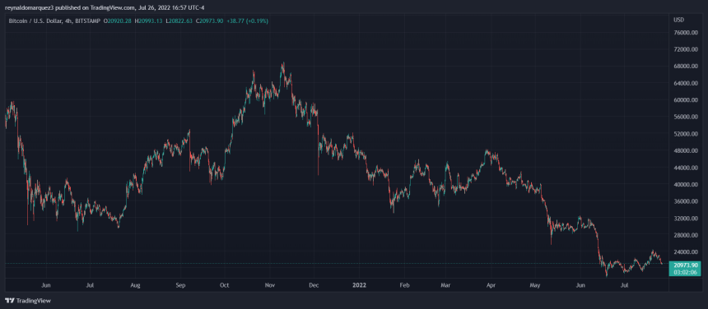708x309 pixels.
Task: Click the May label on the time axis
Action: pyautogui.click(x=535, y=285)
